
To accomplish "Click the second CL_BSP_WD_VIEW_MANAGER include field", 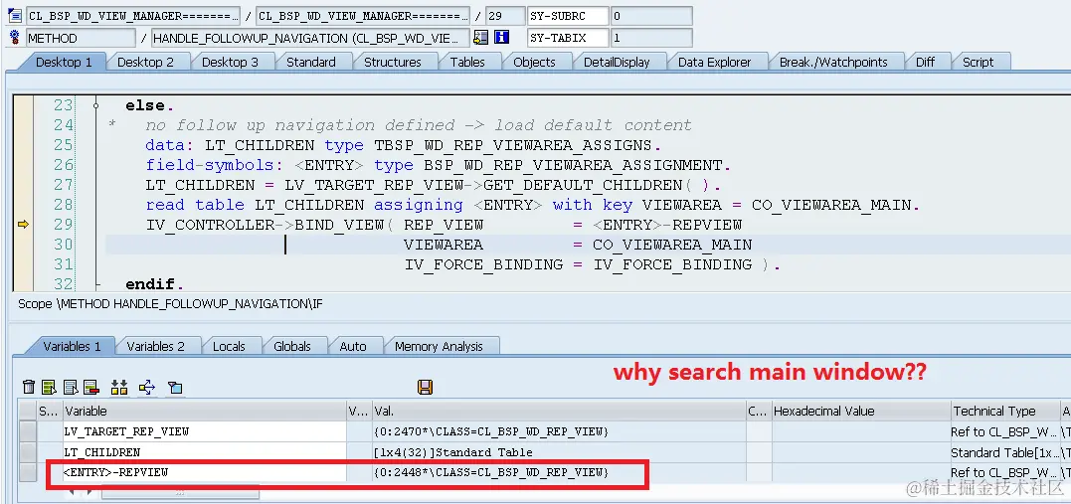I will [363, 16].
